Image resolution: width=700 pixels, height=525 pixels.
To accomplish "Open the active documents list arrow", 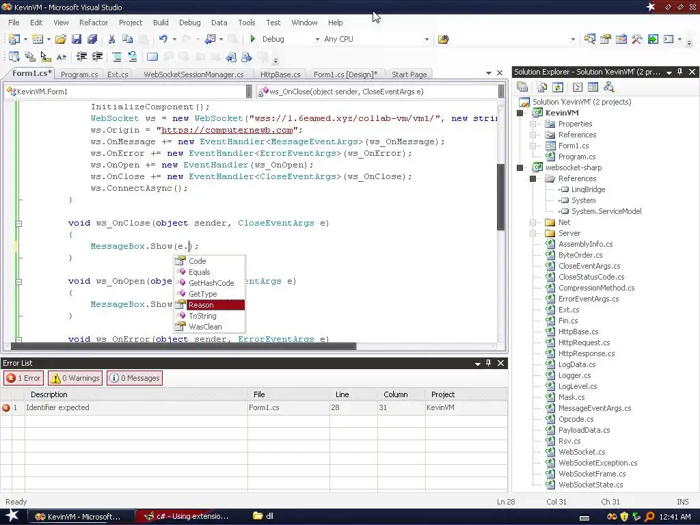I will (x=488, y=72).
